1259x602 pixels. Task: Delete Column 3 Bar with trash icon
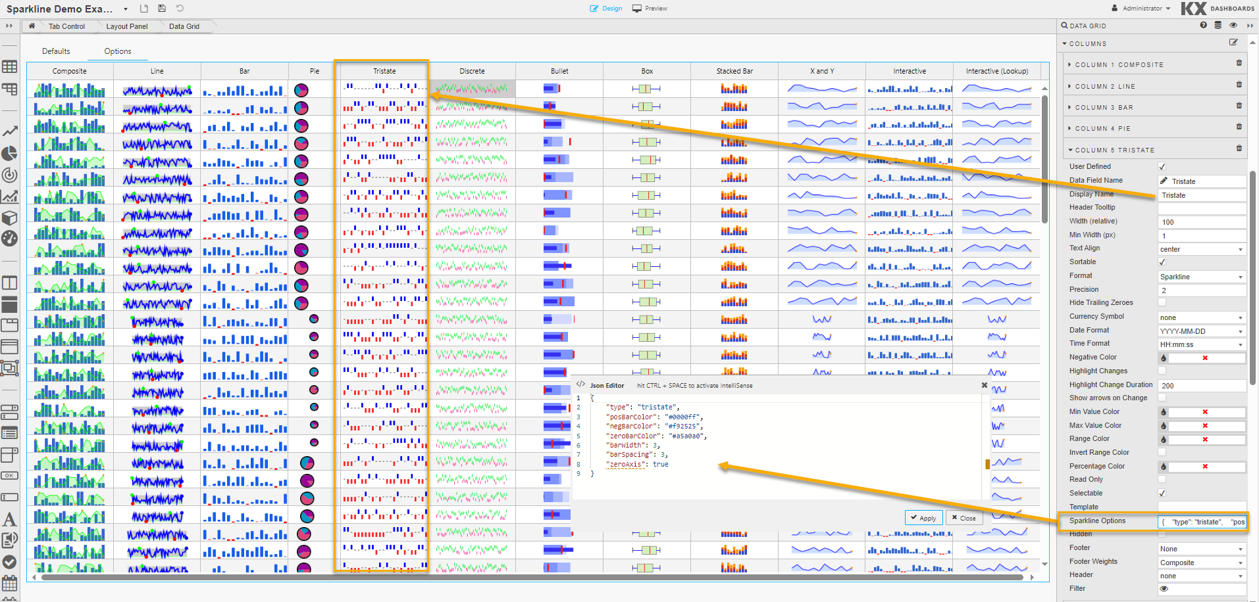click(x=1239, y=106)
